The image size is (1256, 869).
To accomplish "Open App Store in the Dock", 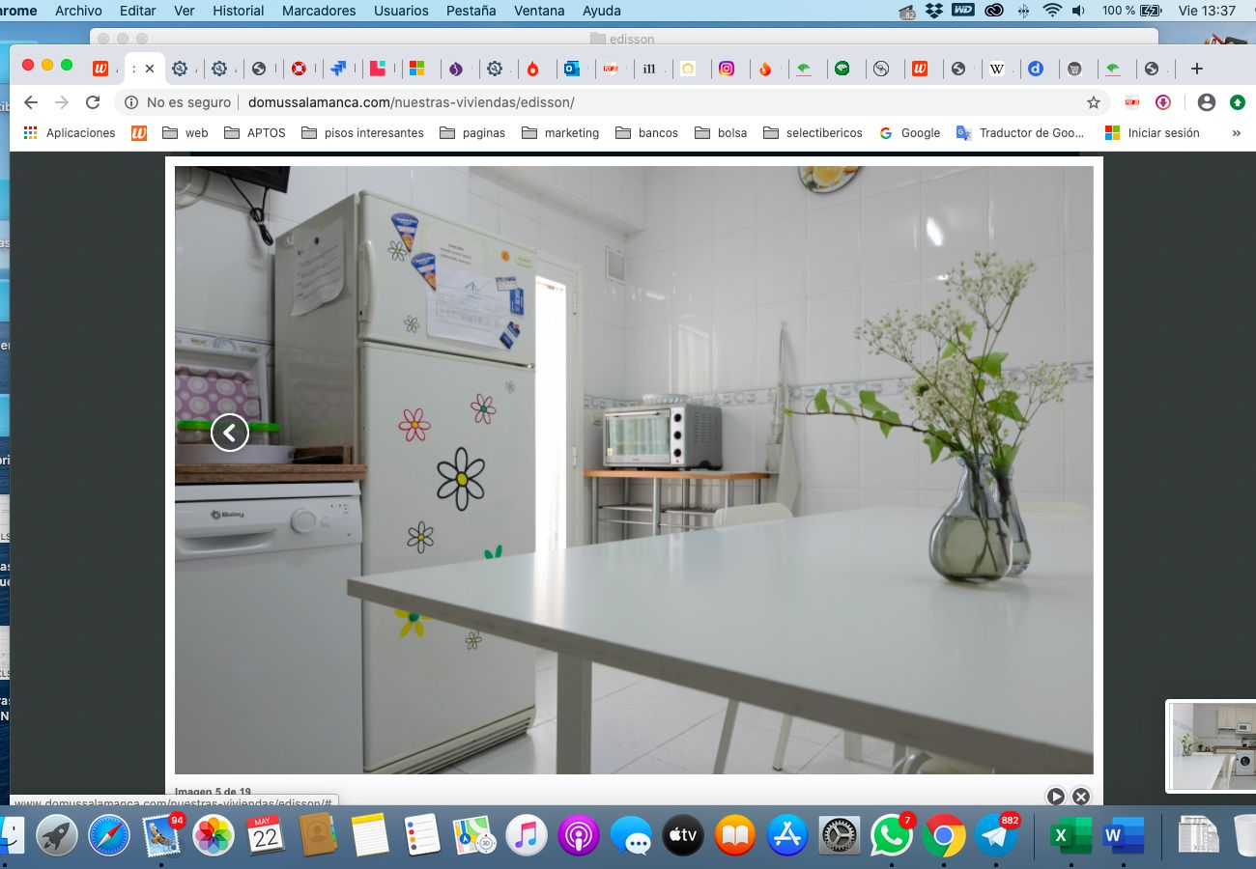I will click(787, 834).
